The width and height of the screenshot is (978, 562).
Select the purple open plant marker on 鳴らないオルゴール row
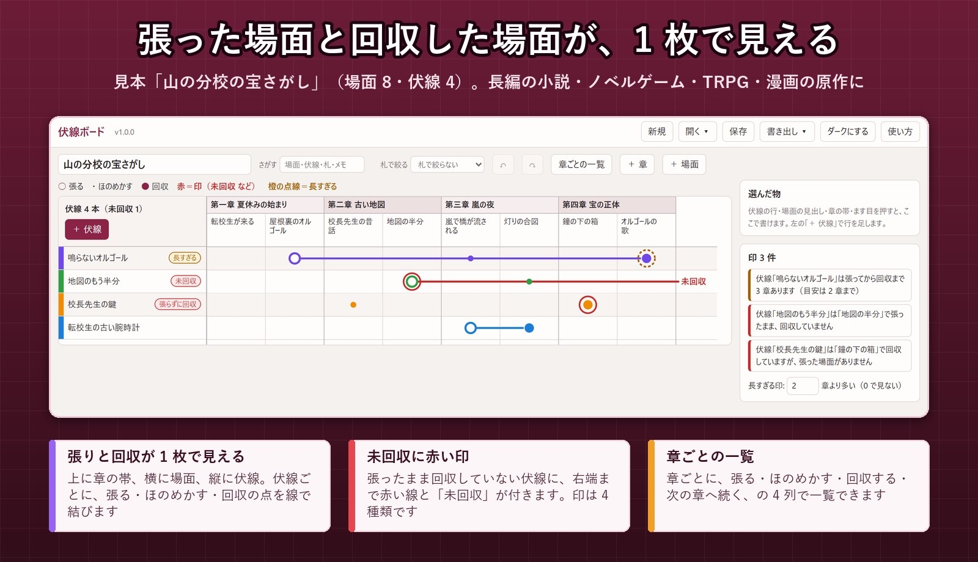point(295,258)
